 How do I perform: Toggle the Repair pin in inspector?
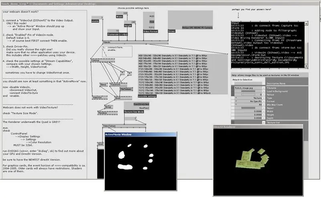pyautogui.click(x=248, y=108)
